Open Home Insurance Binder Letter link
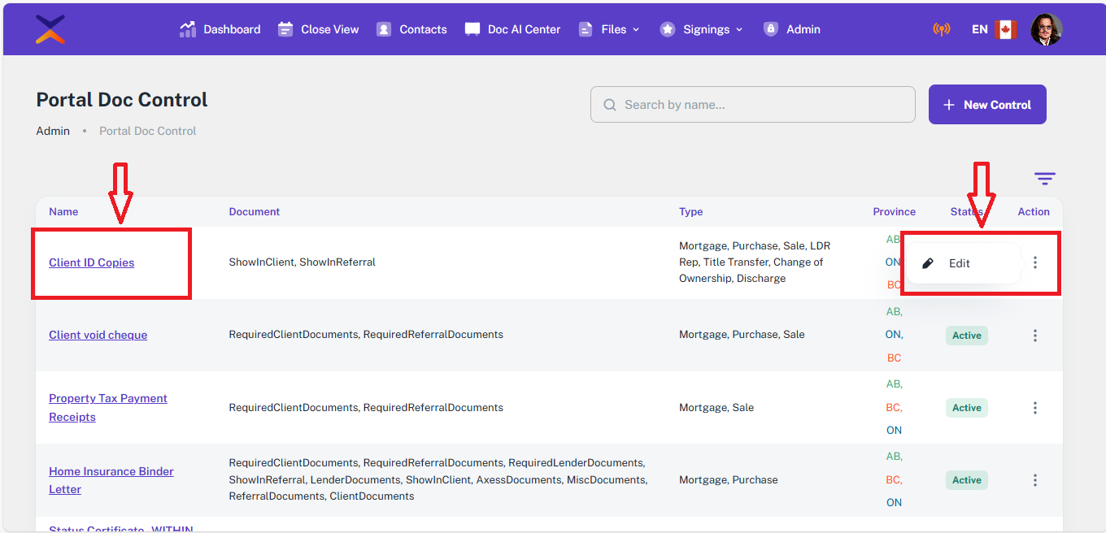1106x533 pixels. [111, 471]
